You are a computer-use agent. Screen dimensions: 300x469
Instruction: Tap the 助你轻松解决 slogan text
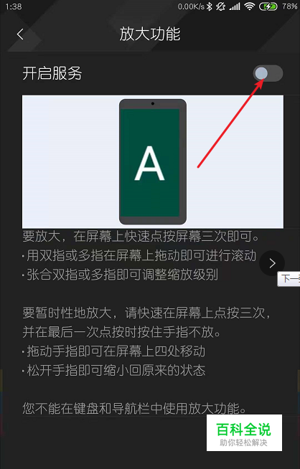tap(243, 442)
